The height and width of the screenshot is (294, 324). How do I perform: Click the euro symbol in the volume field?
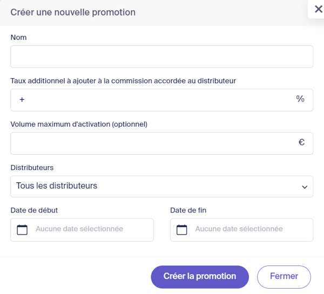[x=301, y=142]
